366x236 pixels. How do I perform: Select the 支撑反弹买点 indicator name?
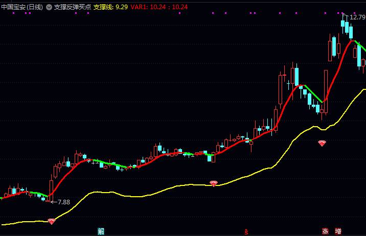[72, 7]
